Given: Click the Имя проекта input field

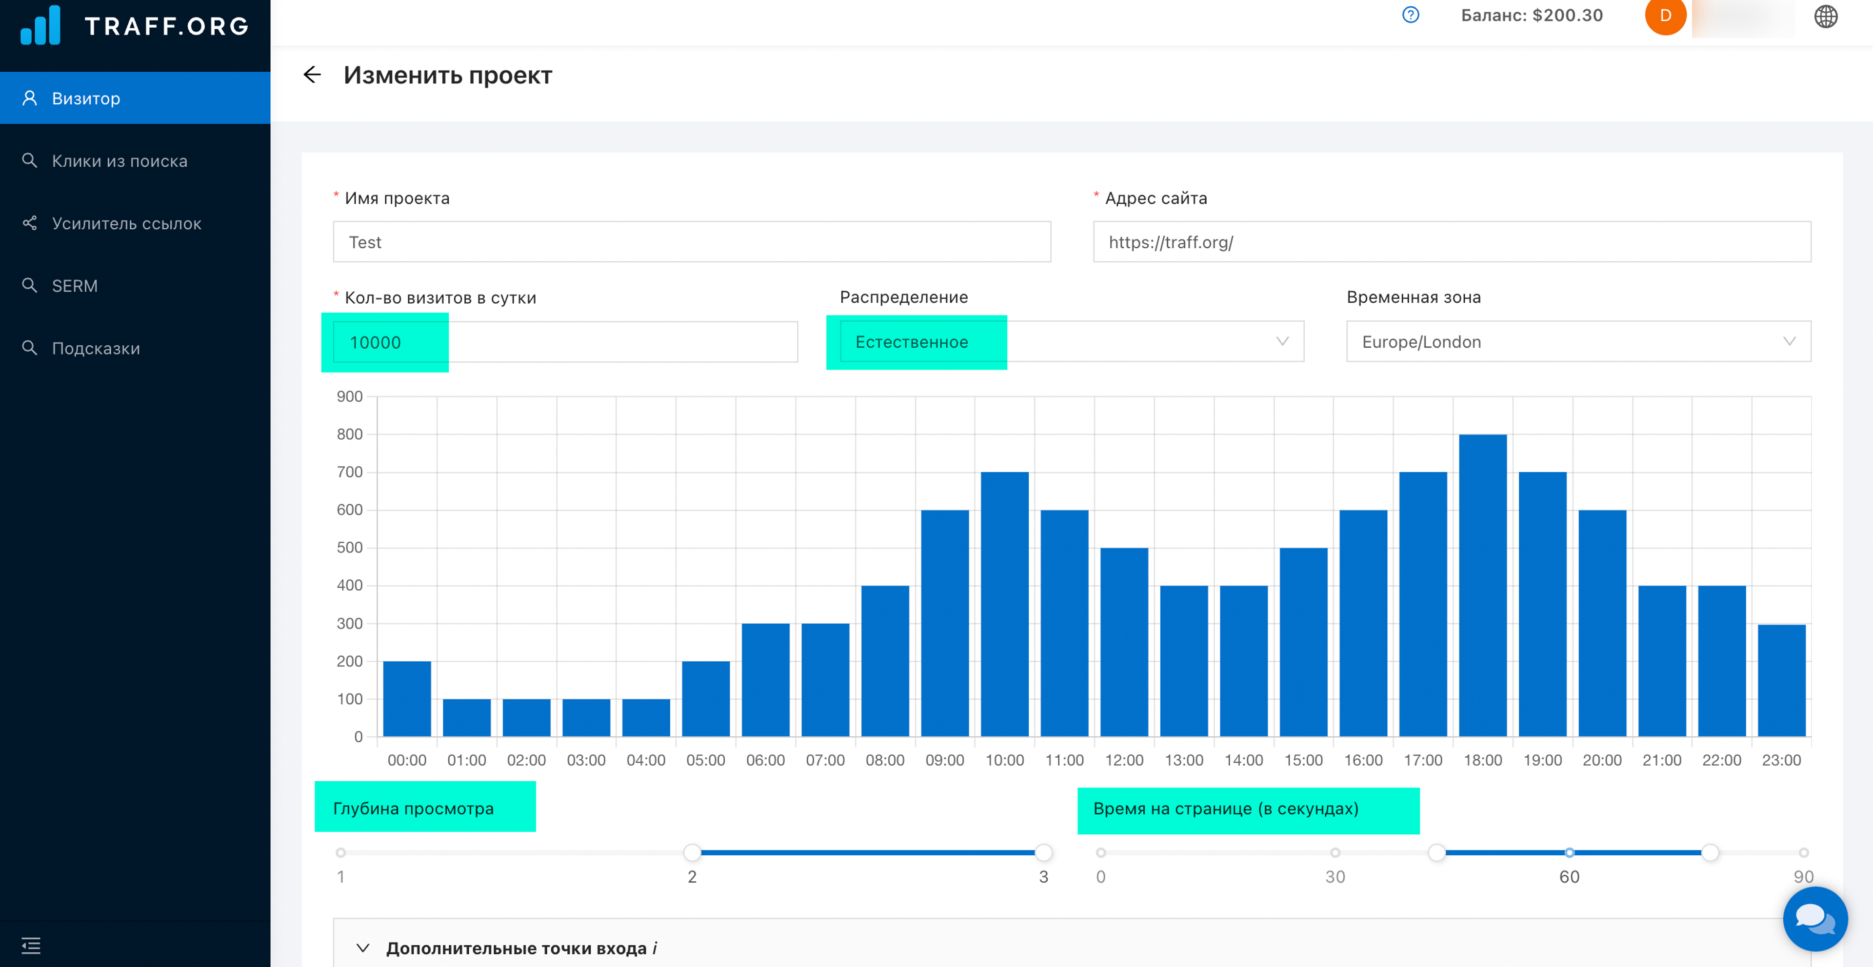Looking at the screenshot, I should (692, 242).
